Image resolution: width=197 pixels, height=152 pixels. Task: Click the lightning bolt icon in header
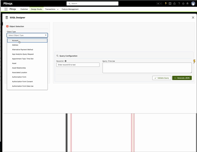pyautogui.click(x=166, y=3)
